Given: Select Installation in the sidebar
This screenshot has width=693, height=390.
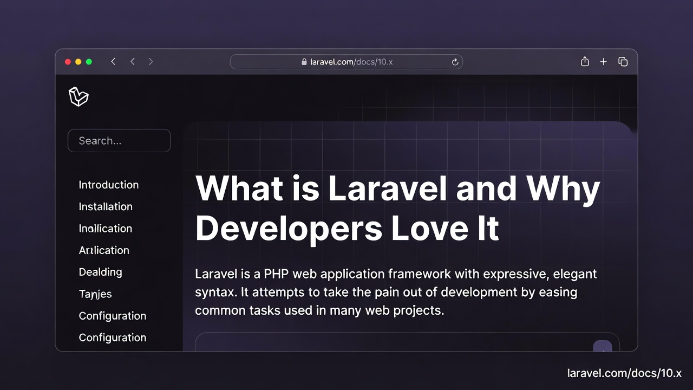Looking at the screenshot, I should tap(106, 206).
